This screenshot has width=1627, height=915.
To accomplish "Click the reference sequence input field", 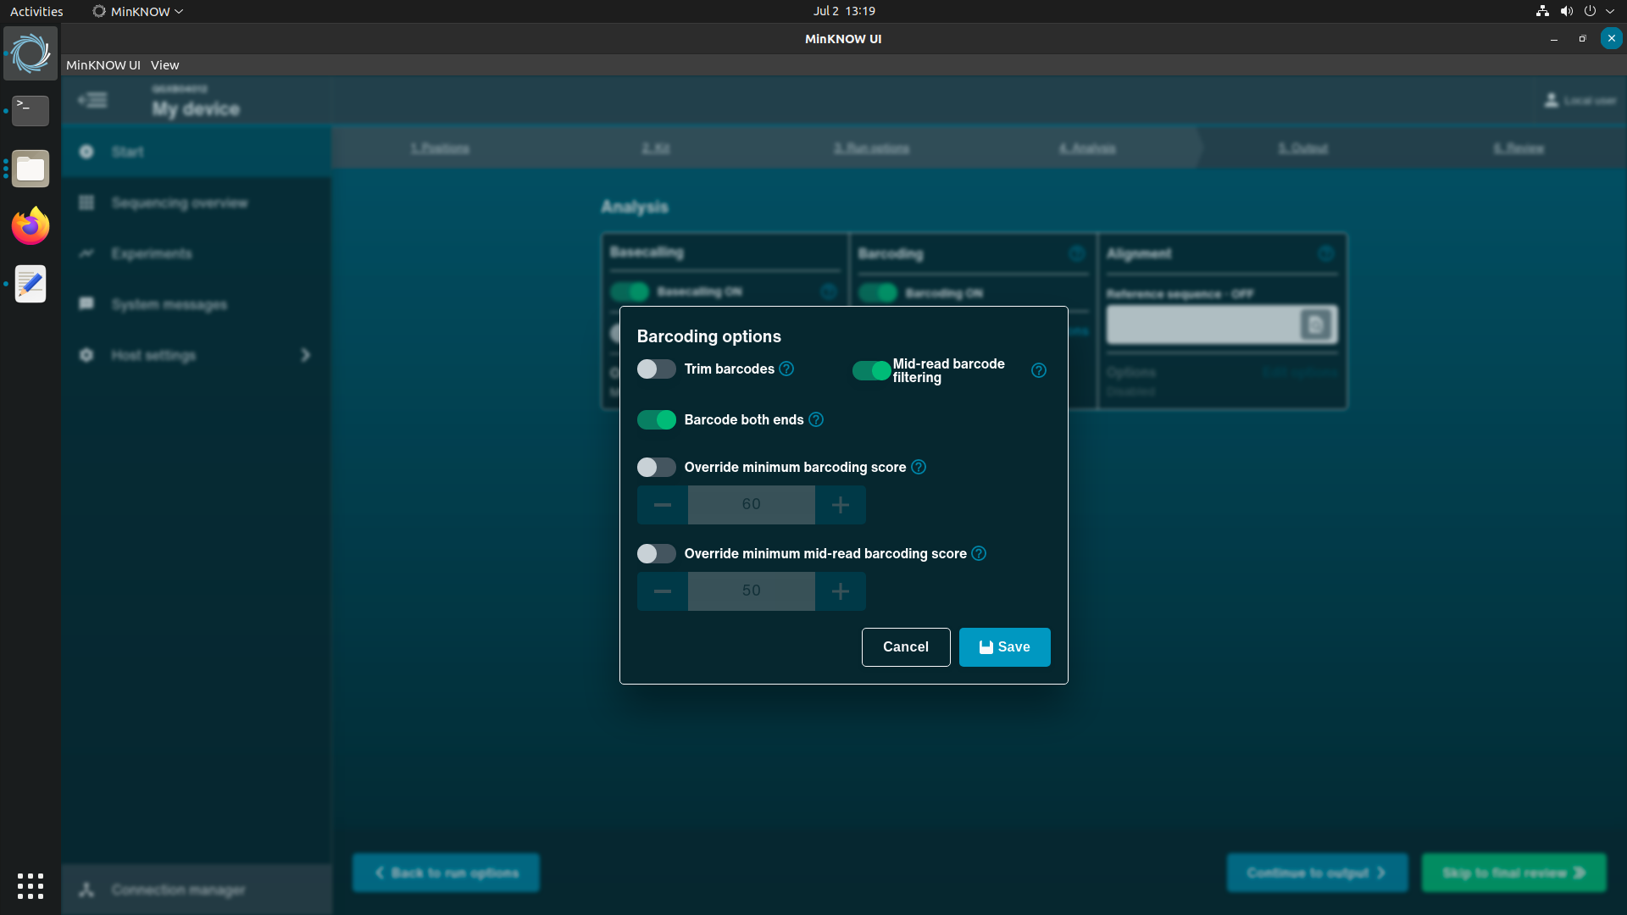I will click(1203, 325).
